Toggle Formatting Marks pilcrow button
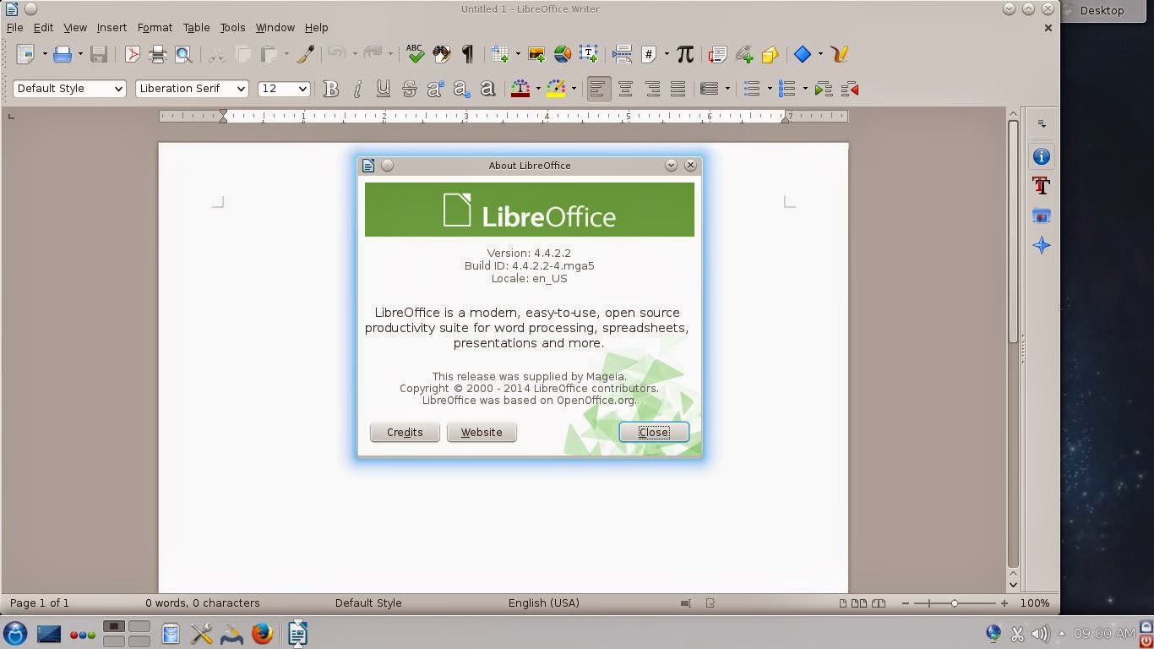 [467, 54]
